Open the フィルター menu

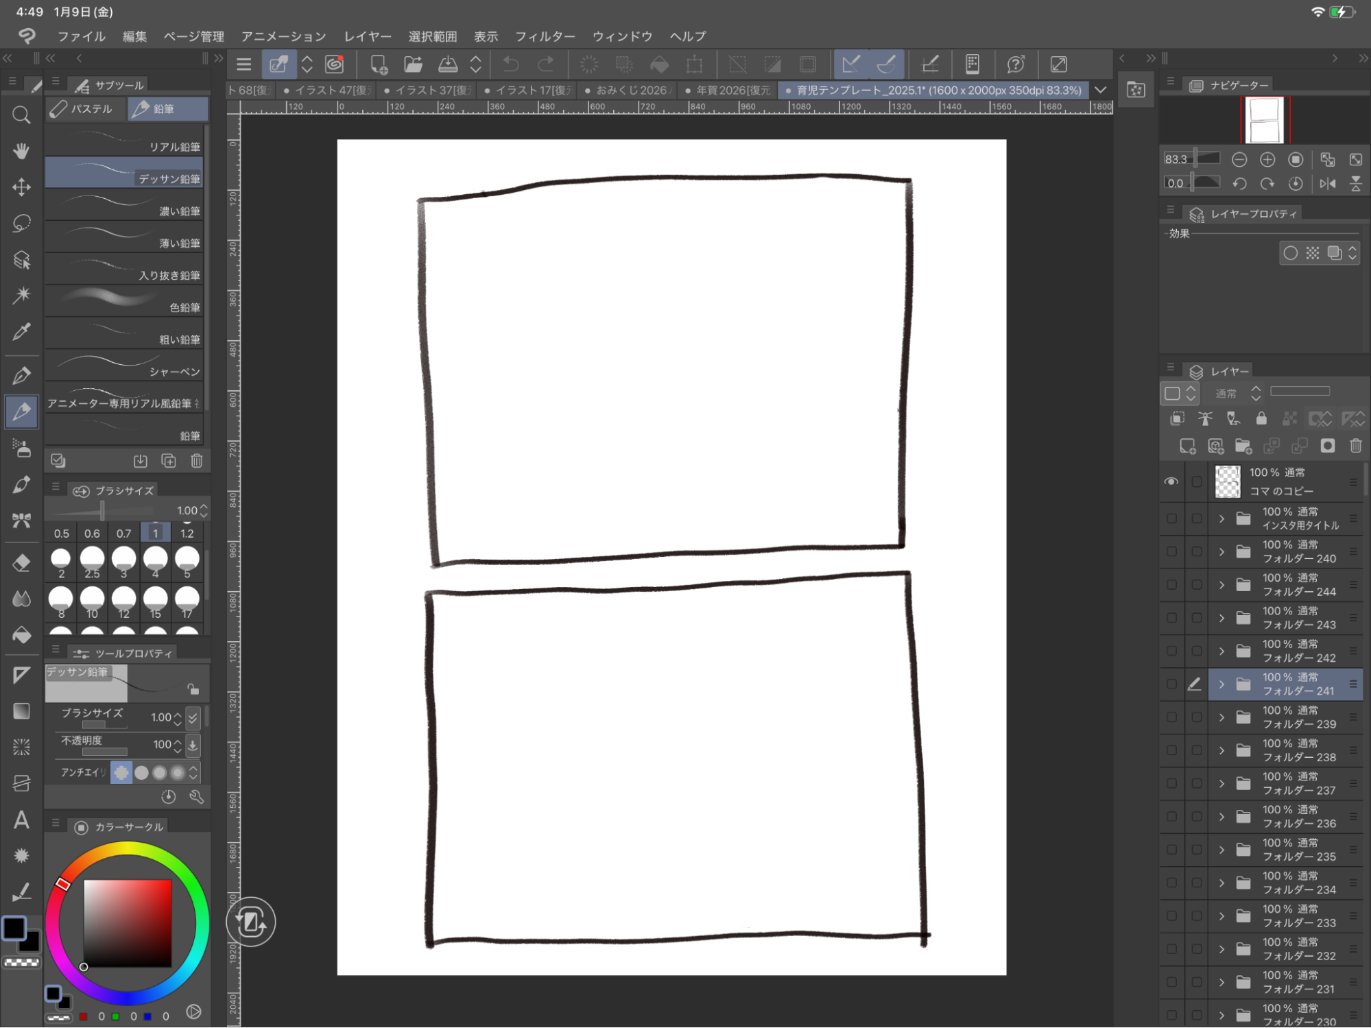pos(545,36)
